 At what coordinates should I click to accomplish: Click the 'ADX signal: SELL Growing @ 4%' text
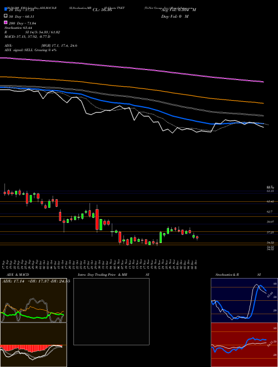[31, 50]
